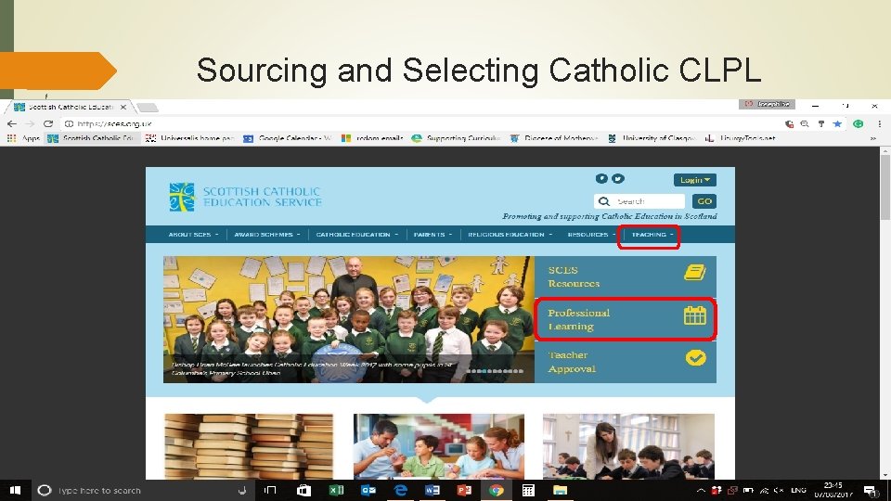Open the Windows Start menu
891x501 pixels.
coord(16,490)
